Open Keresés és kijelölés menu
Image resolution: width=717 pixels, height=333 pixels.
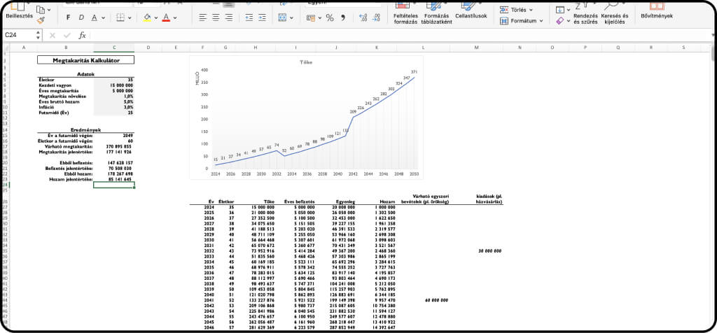[x=614, y=17]
